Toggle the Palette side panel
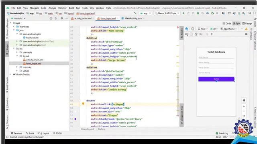257x144 pixels. pos(182,33)
